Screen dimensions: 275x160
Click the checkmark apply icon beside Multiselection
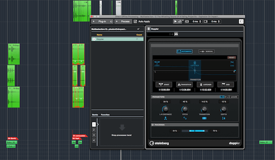coord(138,29)
